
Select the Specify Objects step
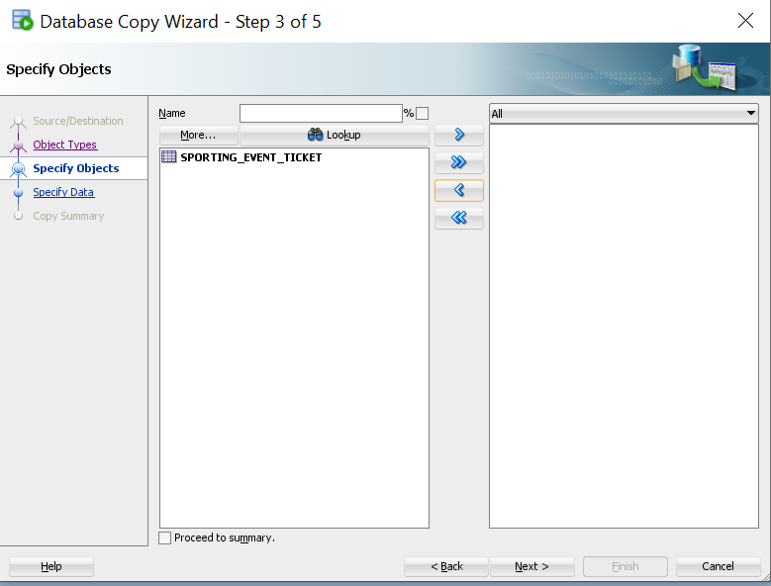[x=76, y=168]
